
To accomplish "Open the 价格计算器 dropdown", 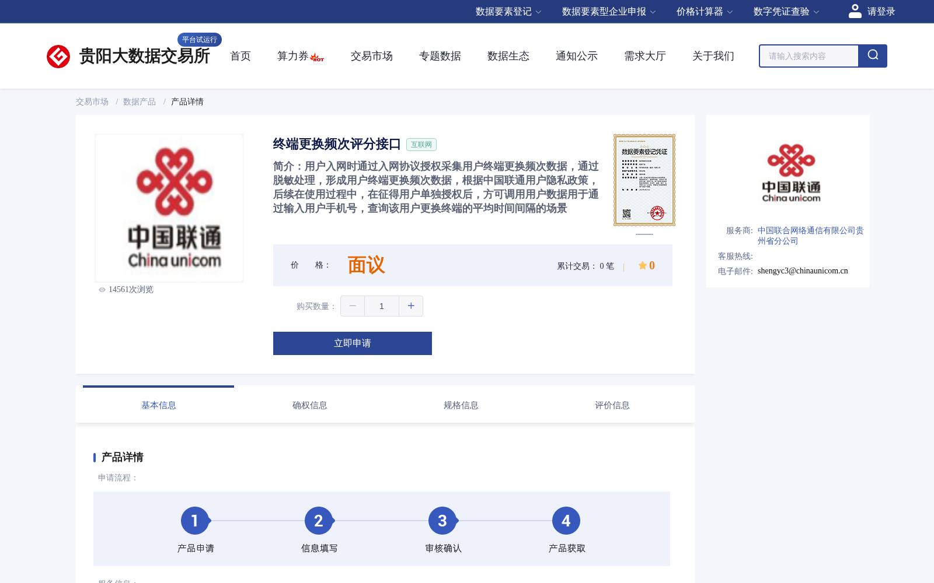I will [x=705, y=12].
